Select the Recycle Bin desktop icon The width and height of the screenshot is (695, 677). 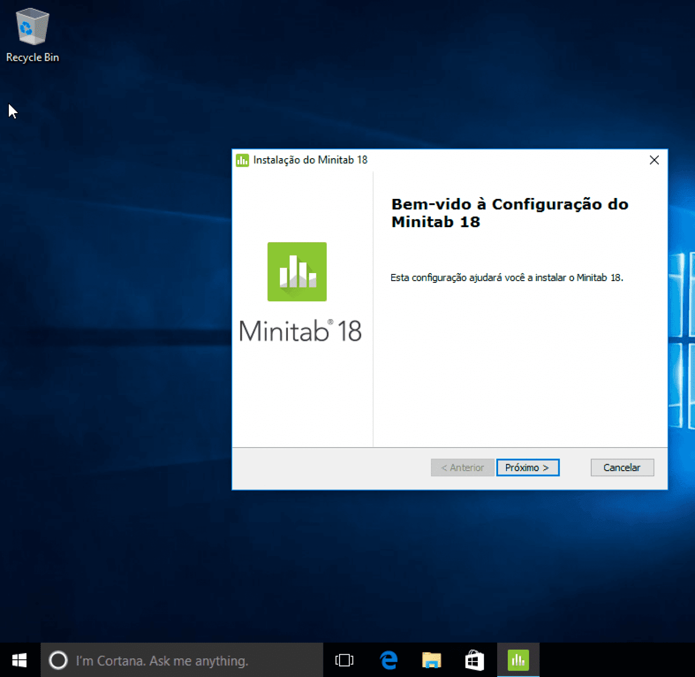click(32, 28)
